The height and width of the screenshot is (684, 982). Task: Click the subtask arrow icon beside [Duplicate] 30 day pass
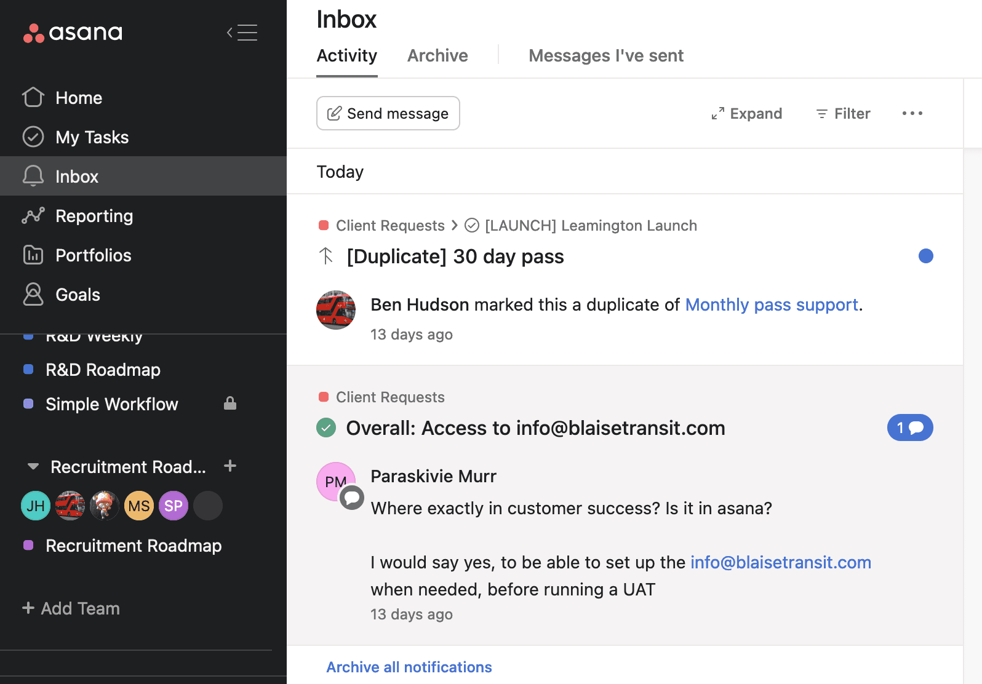(x=326, y=256)
